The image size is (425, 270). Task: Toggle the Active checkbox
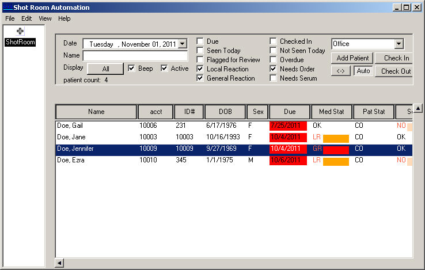point(164,68)
